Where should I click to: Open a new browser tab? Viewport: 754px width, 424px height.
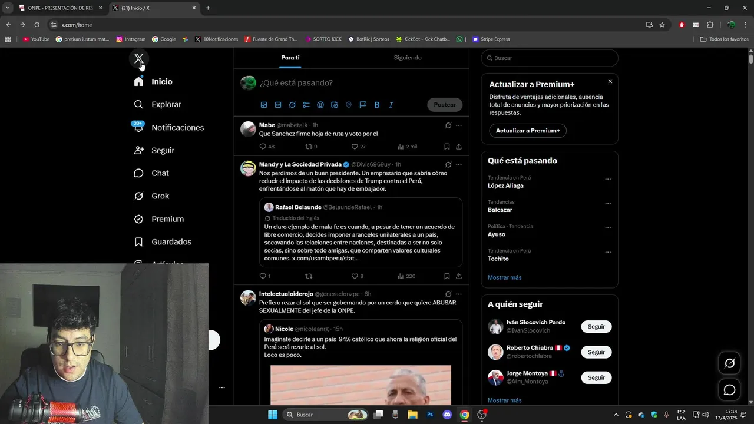pyautogui.click(x=208, y=8)
